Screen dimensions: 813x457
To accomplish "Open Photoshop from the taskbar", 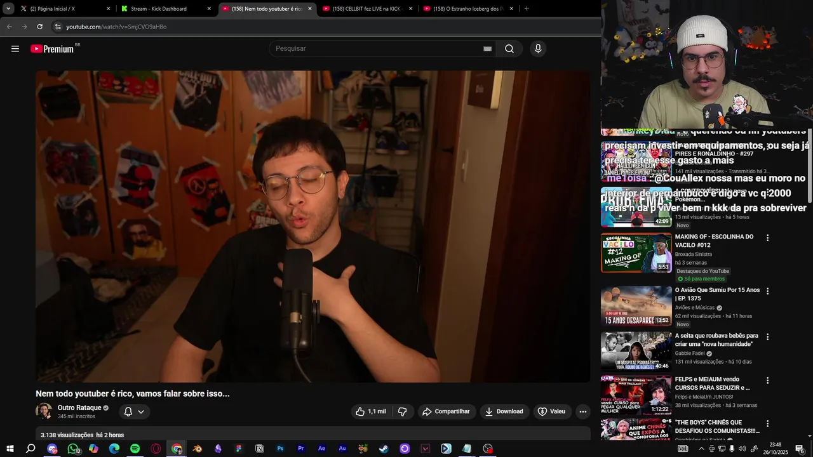I will pyautogui.click(x=280, y=449).
